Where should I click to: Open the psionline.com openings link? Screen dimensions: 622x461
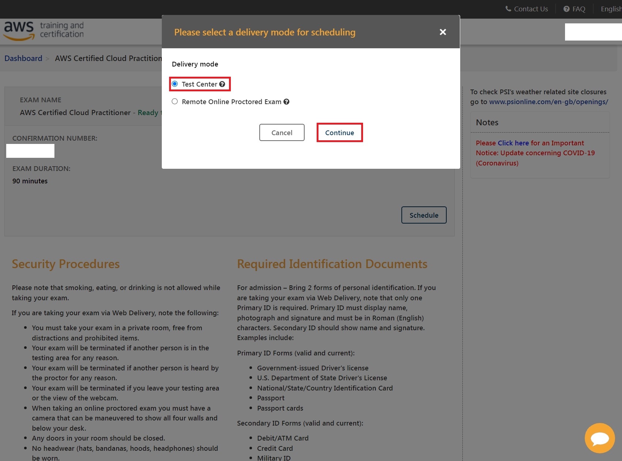coord(548,102)
